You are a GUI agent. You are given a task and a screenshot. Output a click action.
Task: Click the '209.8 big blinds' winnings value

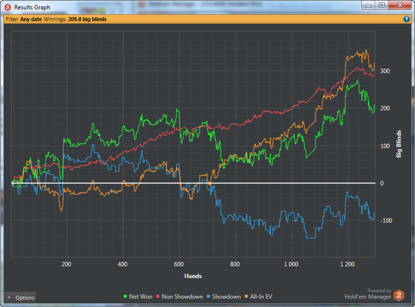(87, 20)
